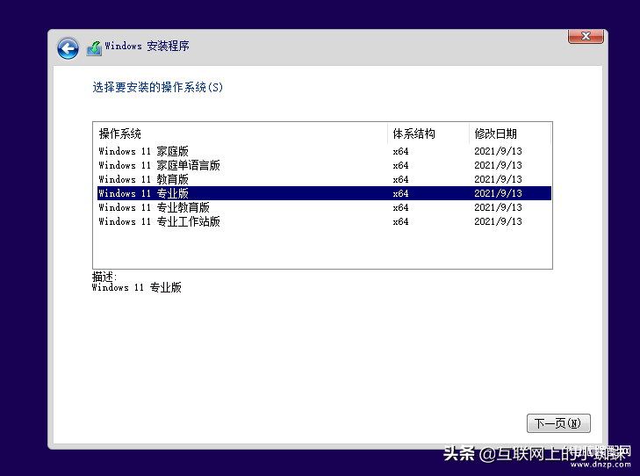640x476 pixels.
Task: Select Windows 11 教育版 row
Action: 324,179
